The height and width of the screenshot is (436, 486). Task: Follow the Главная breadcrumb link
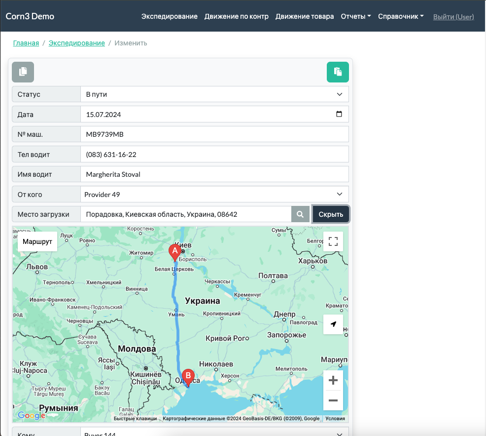click(26, 43)
